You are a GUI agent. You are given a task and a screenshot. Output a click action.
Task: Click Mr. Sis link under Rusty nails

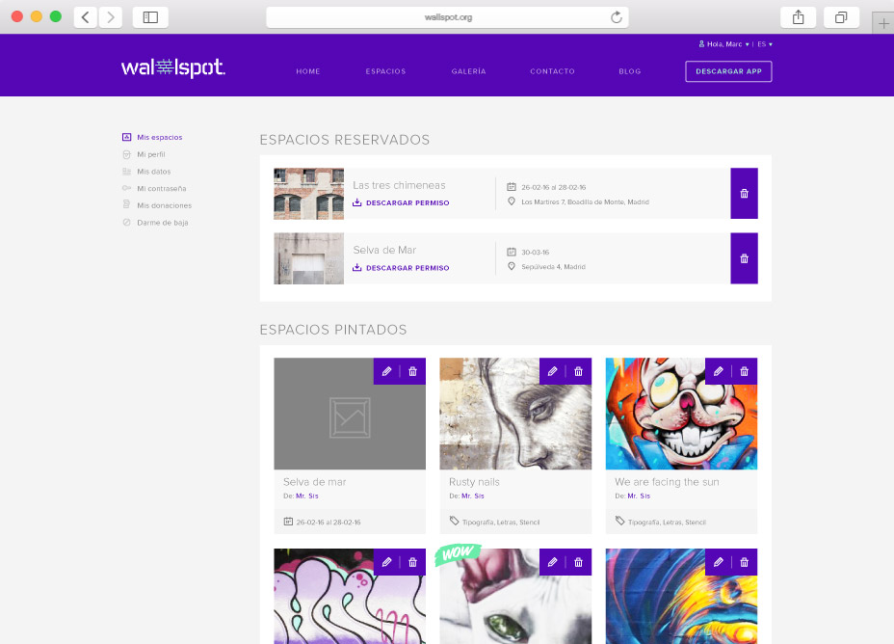pos(472,496)
